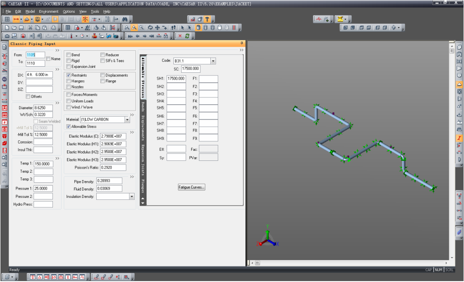This screenshot has width=464, height=282.
Task: Click the binoculars Find icon
Action: (124, 19)
